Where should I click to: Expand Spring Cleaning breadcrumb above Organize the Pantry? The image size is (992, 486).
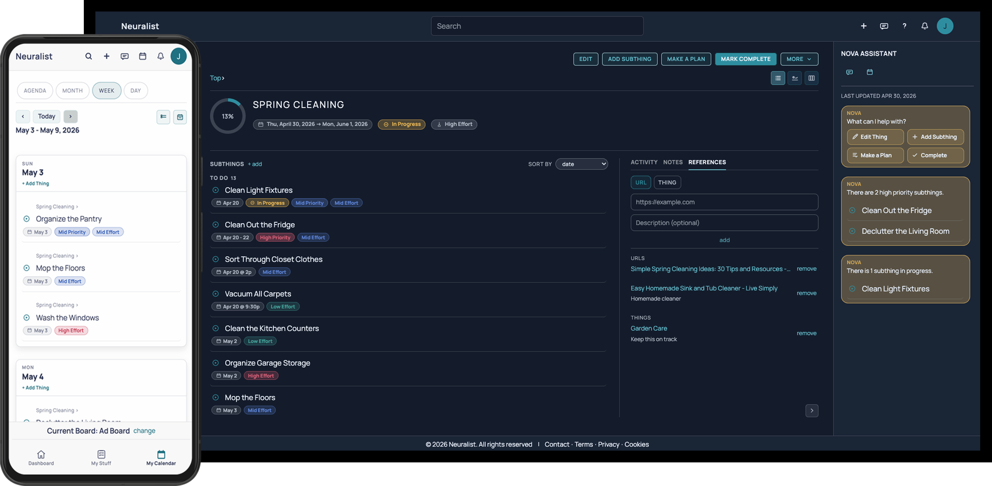pyautogui.click(x=57, y=207)
